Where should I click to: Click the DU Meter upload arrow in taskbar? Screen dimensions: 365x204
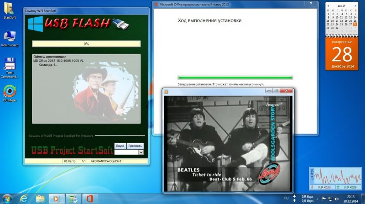294,201
